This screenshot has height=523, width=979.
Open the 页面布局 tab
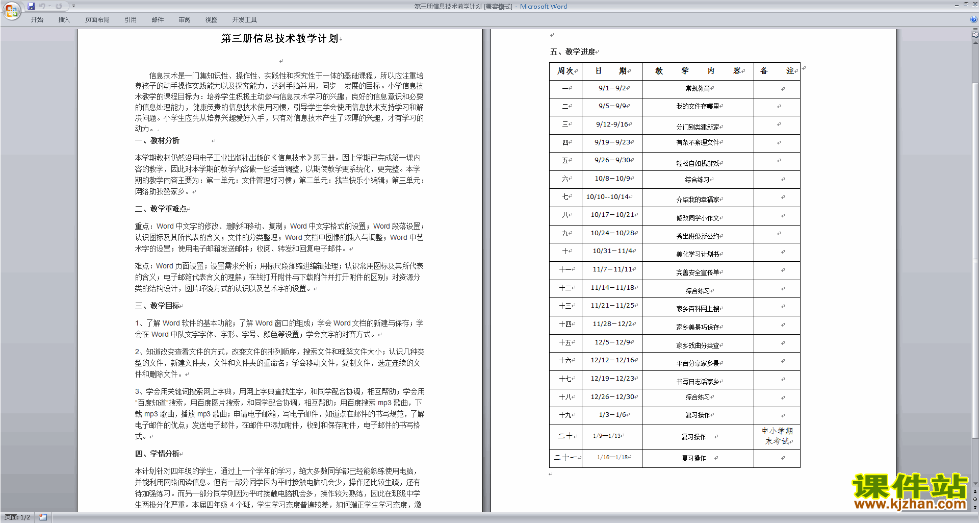click(97, 20)
